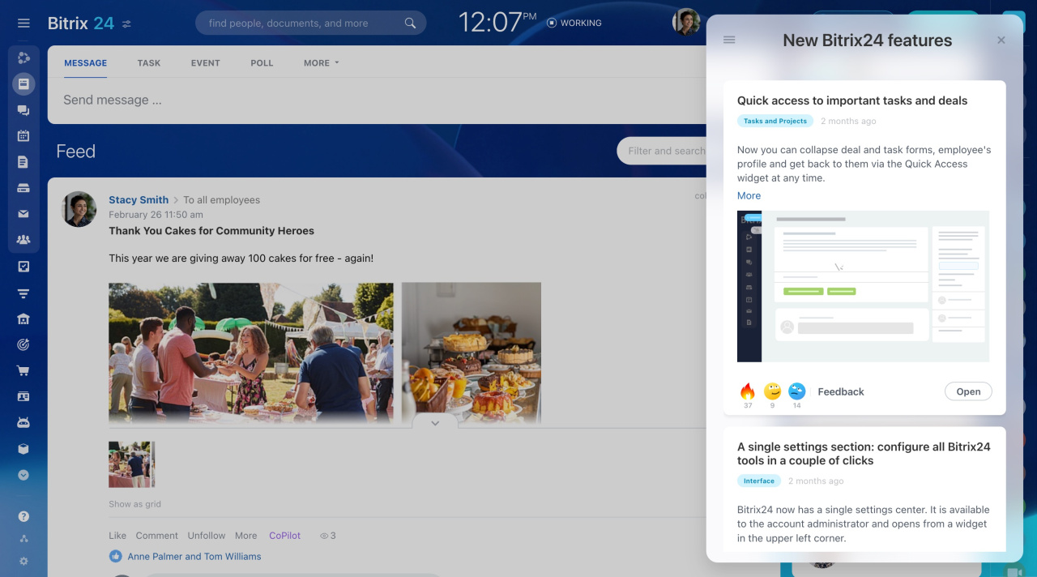Expand the MORE dropdown in post composer

322,63
